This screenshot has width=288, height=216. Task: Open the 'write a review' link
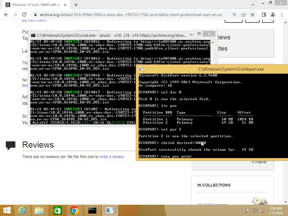[x=111, y=157]
